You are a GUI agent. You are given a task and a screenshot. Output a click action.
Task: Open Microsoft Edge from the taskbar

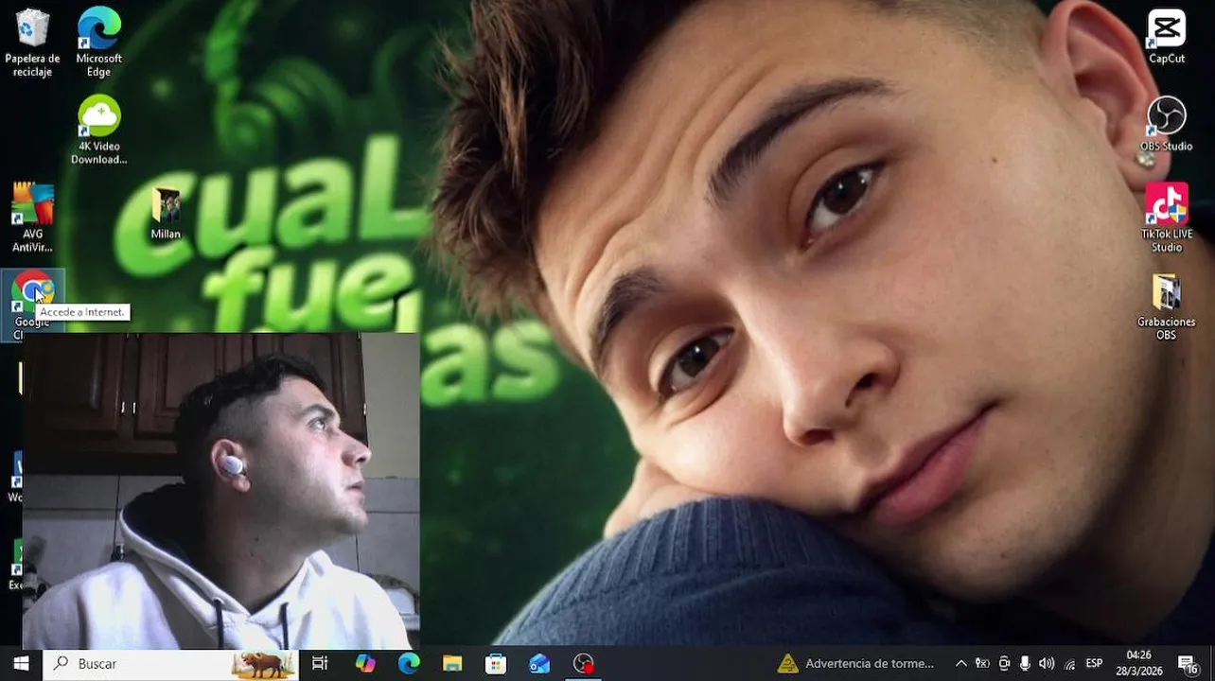pyautogui.click(x=409, y=664)
